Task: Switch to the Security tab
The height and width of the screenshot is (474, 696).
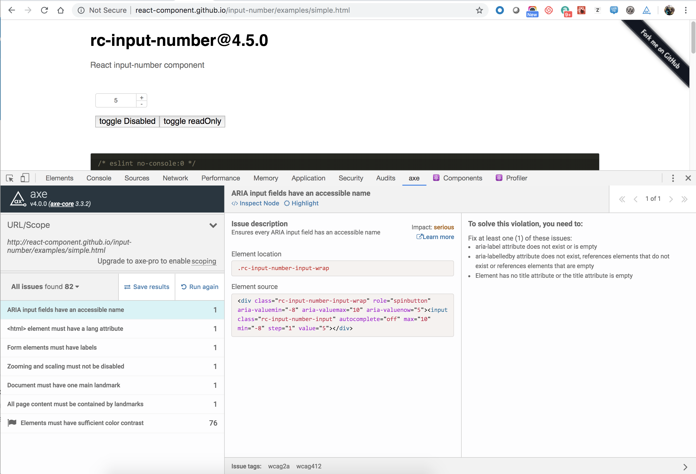Action: [x=351, y=178]
